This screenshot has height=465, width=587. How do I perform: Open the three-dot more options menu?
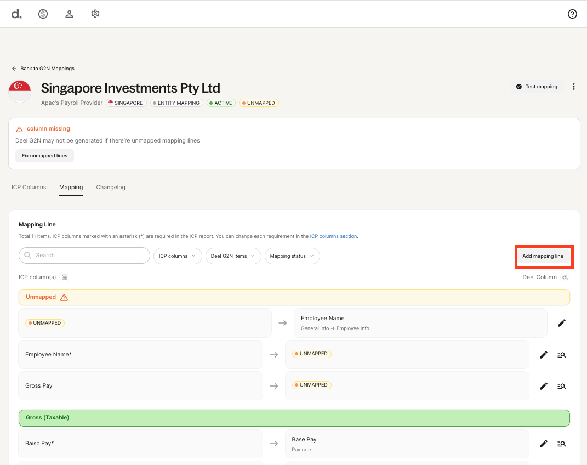pyautogui.click(x=574, y=87)
